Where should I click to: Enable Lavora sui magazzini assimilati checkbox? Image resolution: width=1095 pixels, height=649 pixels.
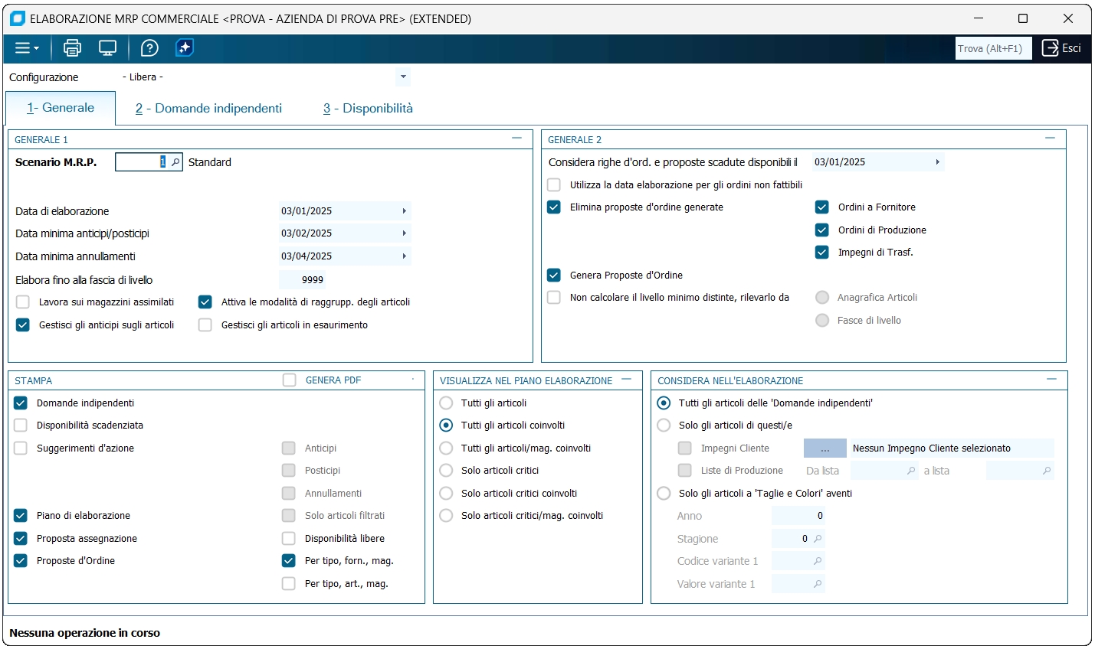pyautogui.click(x=23, y=302)
